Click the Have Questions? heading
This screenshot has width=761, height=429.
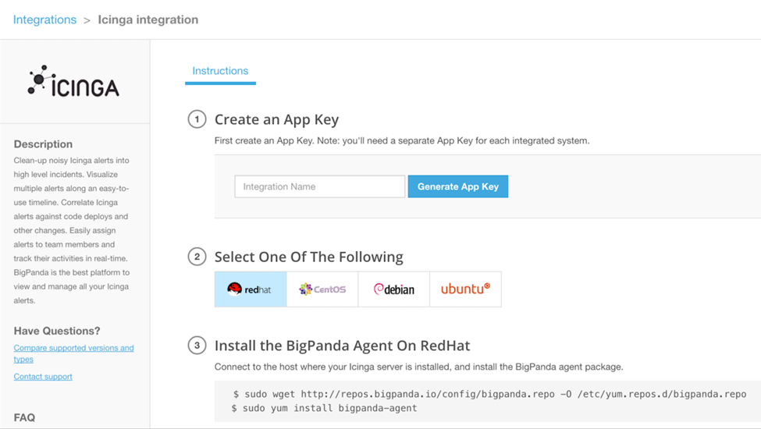(x=57, y=331)
